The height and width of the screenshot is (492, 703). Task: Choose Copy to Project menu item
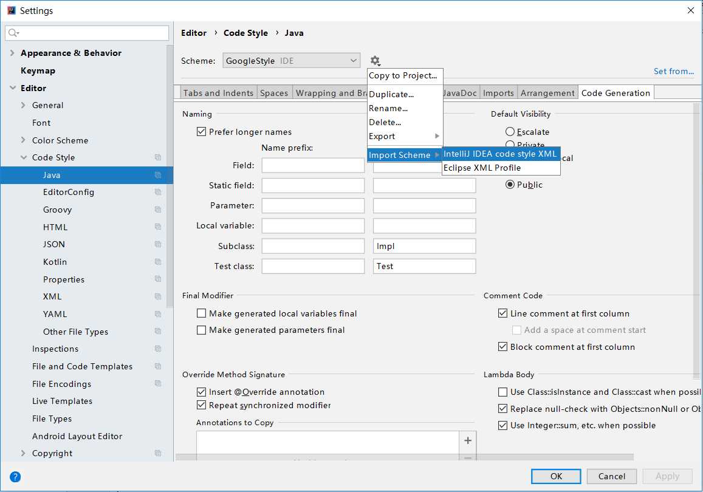tap(405, 75)
